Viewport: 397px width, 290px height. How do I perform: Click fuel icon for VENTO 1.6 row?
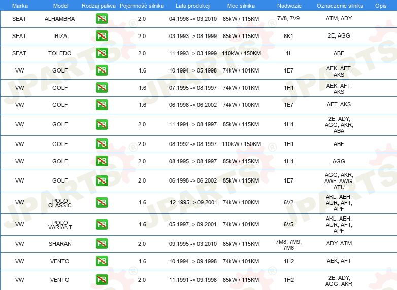(x=102, y=261)
